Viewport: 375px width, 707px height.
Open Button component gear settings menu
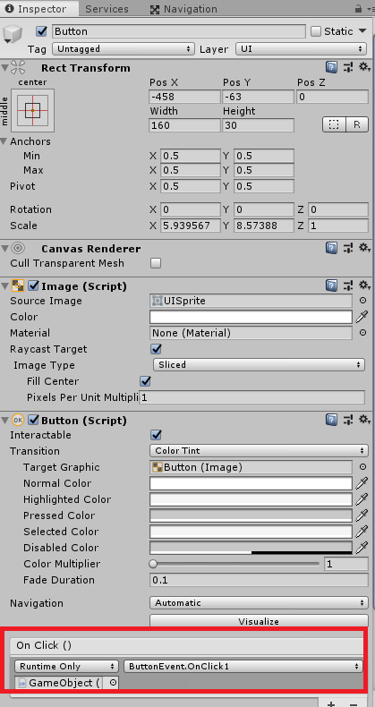coord(364,421)
